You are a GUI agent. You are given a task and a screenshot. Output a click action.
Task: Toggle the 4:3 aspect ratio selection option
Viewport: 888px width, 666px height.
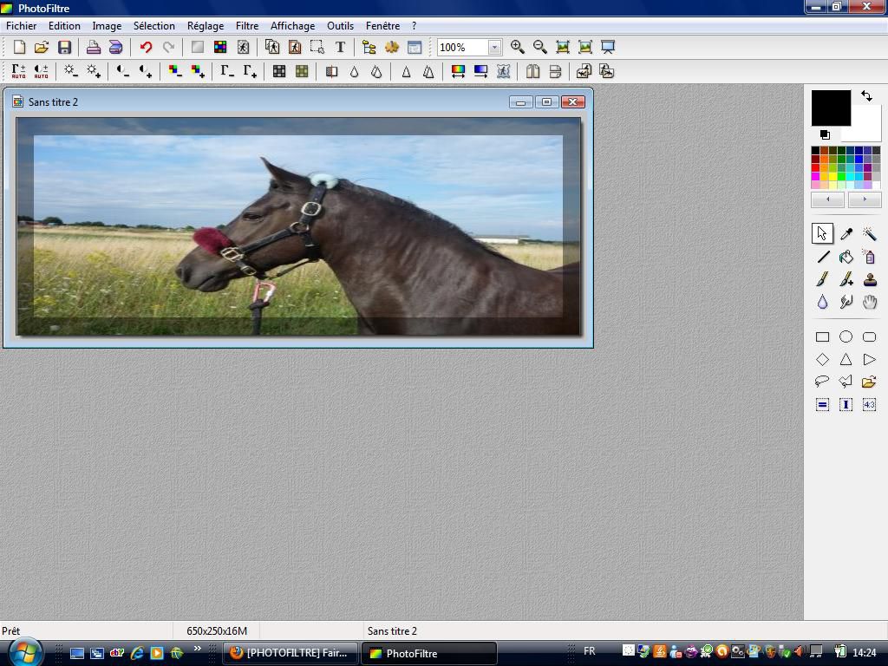coord(869,404)
